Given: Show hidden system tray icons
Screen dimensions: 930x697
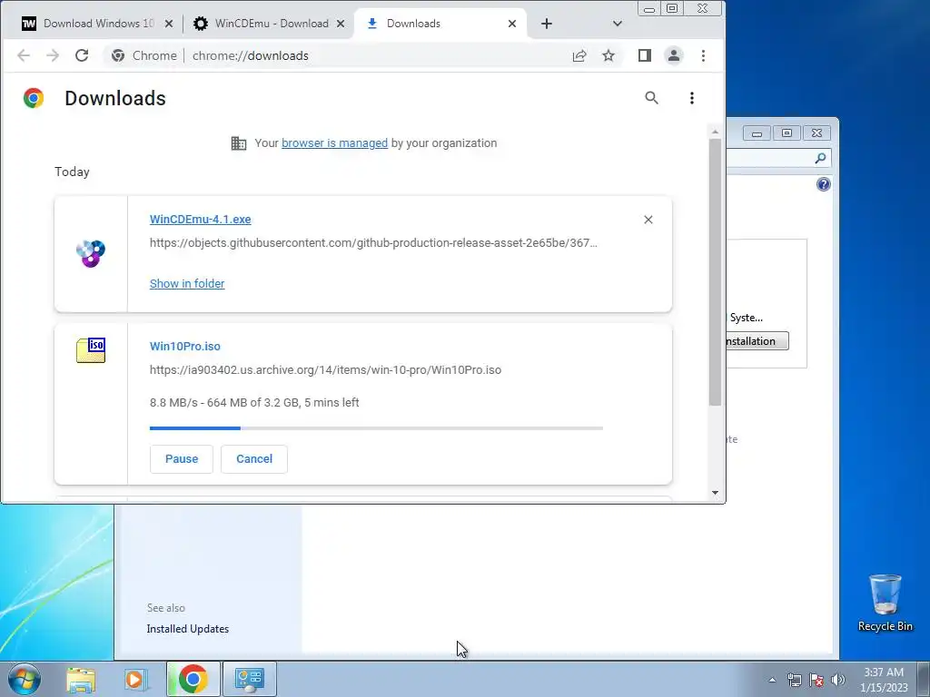Looking at the screenshot, I should [x=772, y=680].
